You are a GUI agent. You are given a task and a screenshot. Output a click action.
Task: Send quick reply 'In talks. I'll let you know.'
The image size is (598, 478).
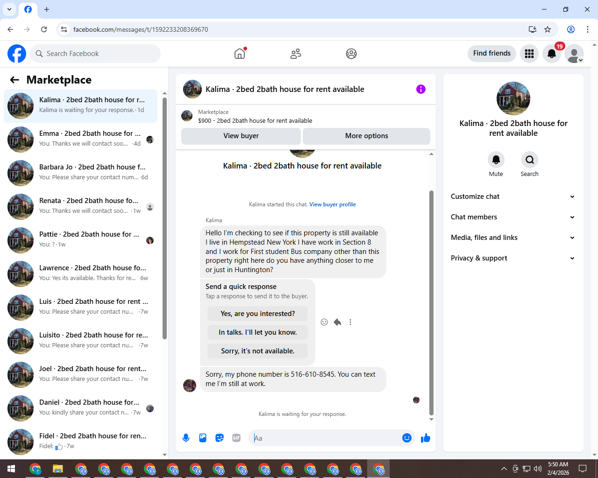[x=258, y=332]
